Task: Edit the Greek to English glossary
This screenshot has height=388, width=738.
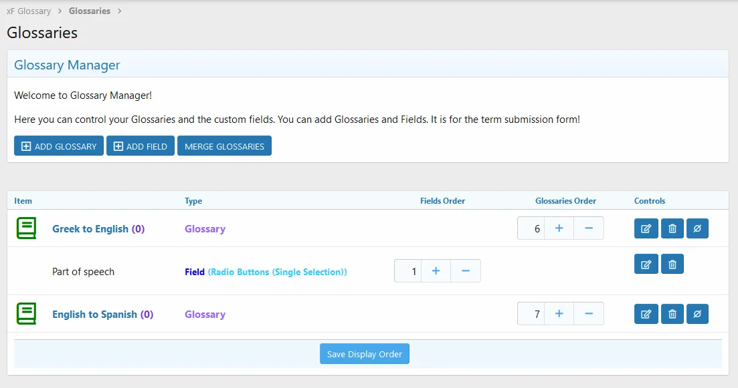Action: [646, 228]
